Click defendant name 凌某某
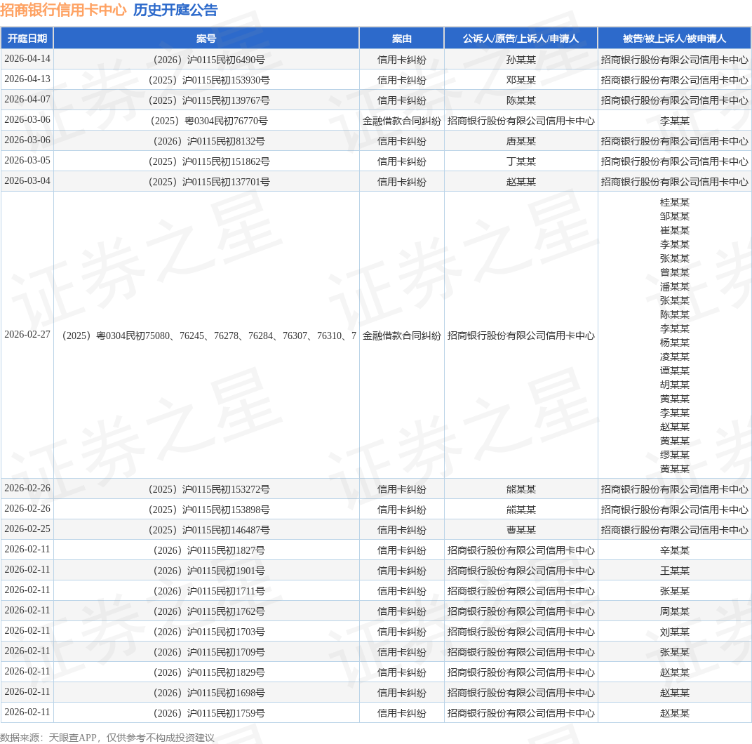 point(674,357)
